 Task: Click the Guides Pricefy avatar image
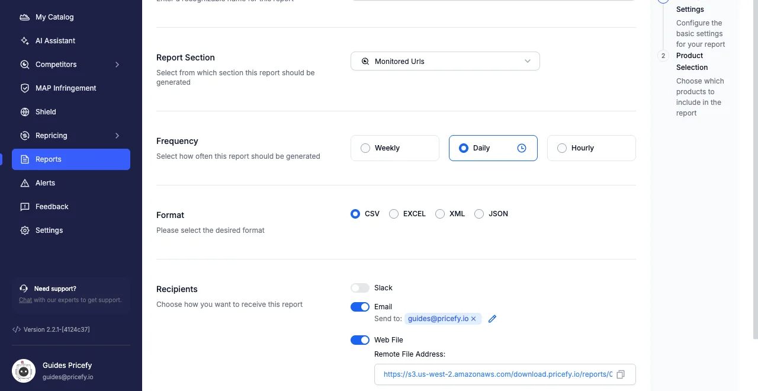coord(24,371)
